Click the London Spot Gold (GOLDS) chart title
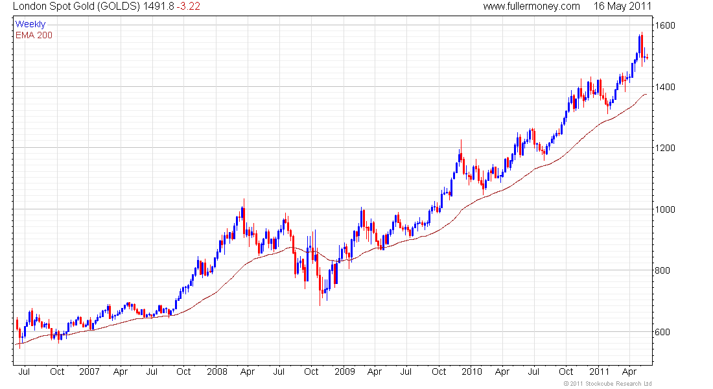The image size is (713, 389). pos(76,6)
